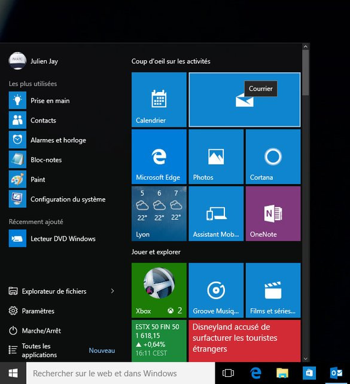350x384 pixels.
Task: Open the Groove Musique tile
Action: tap(216, 290)
